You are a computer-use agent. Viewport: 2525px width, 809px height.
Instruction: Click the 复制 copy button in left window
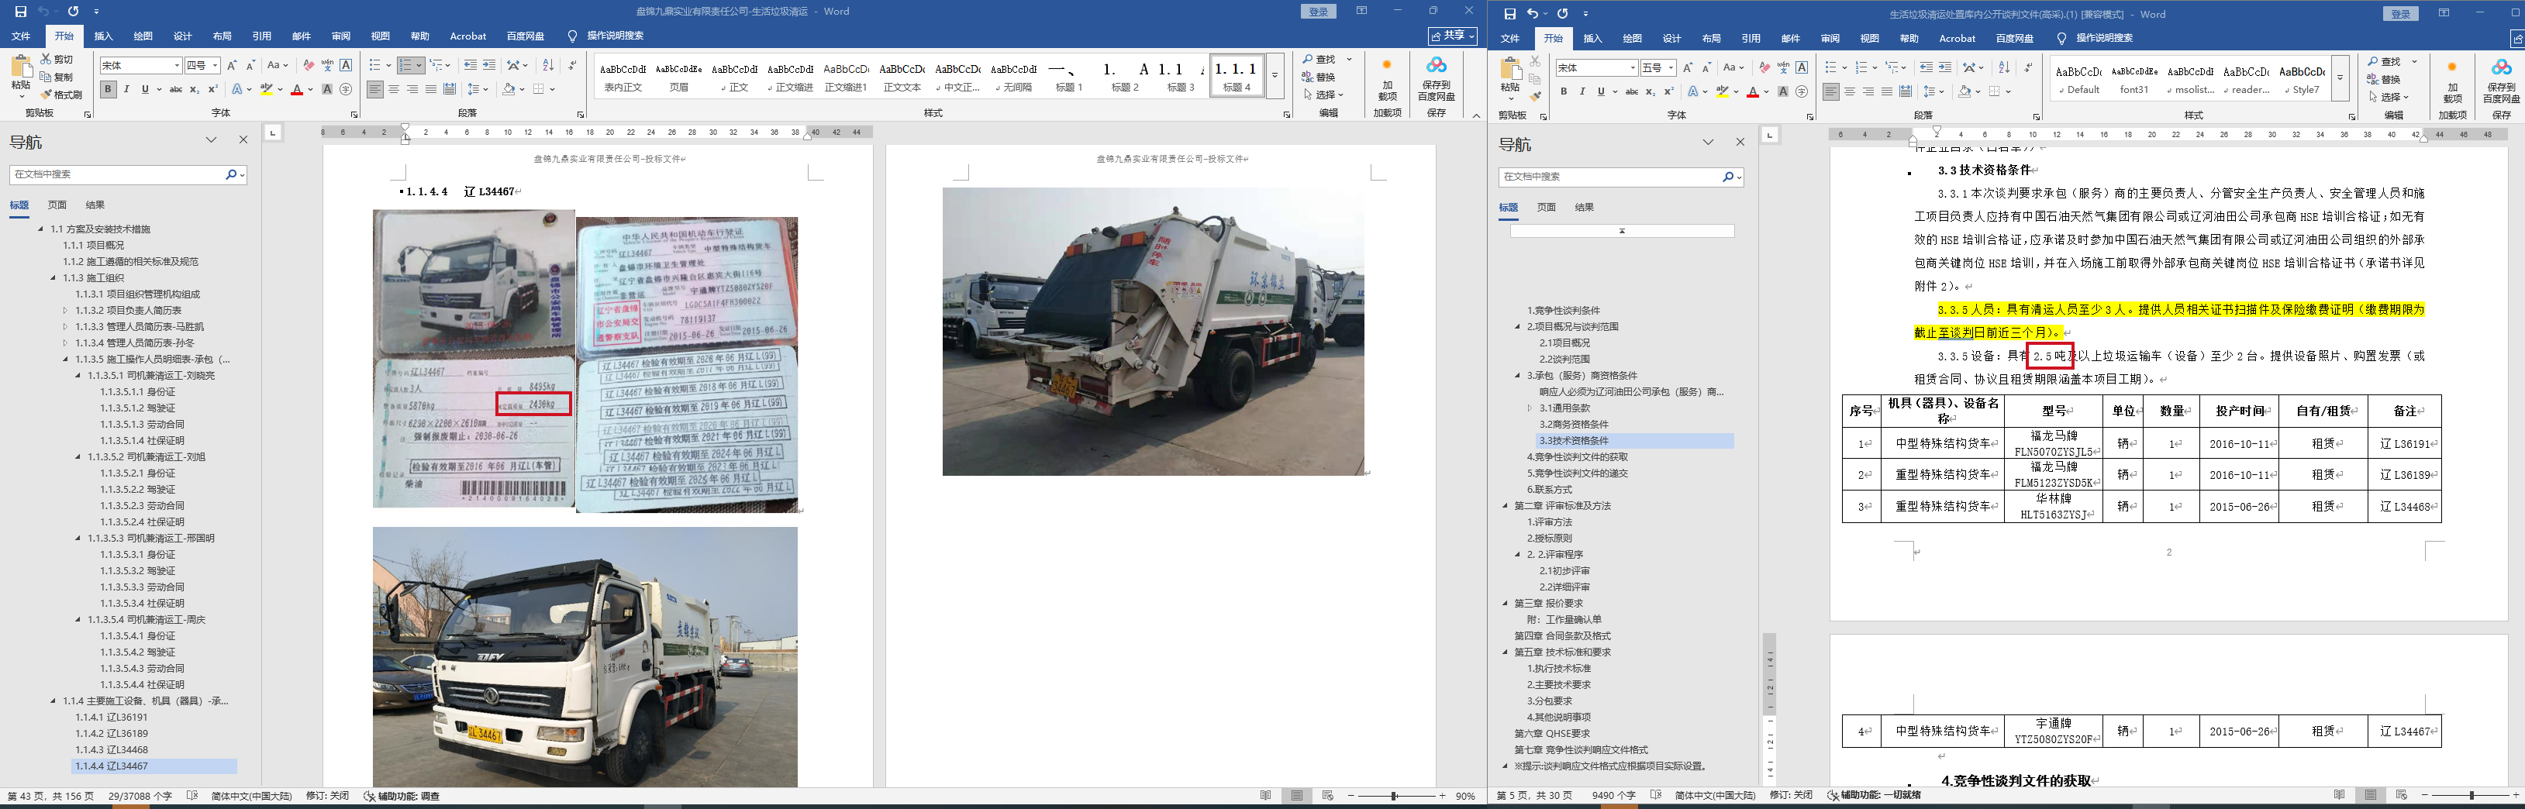(57, 77)
